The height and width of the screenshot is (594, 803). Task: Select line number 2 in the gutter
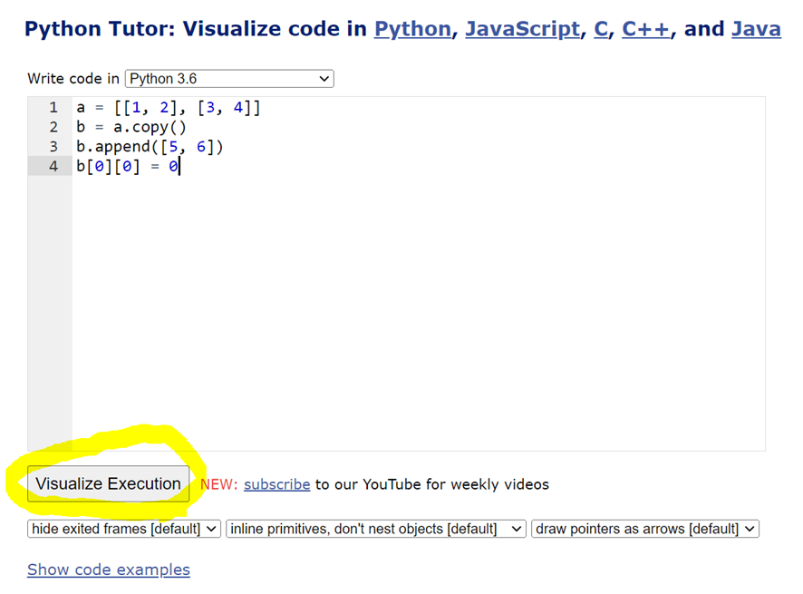[x=53, y=127]
